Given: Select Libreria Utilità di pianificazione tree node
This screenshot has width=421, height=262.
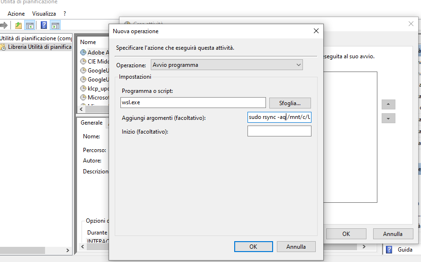Looking at the screenshot, I should pos(39,47).
